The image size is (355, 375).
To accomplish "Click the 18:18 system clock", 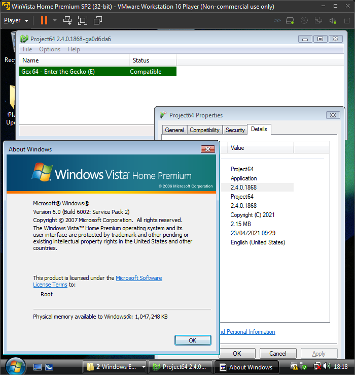I will click(x=341, y=367).
